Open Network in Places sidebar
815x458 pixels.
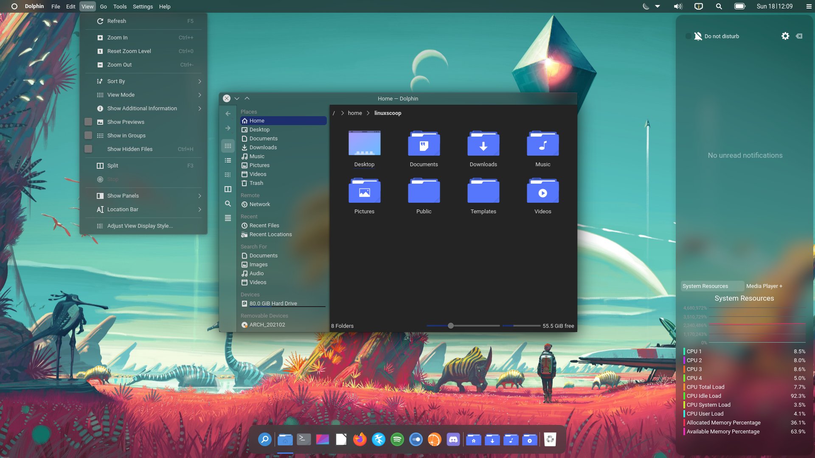click(x=283, y=204)
